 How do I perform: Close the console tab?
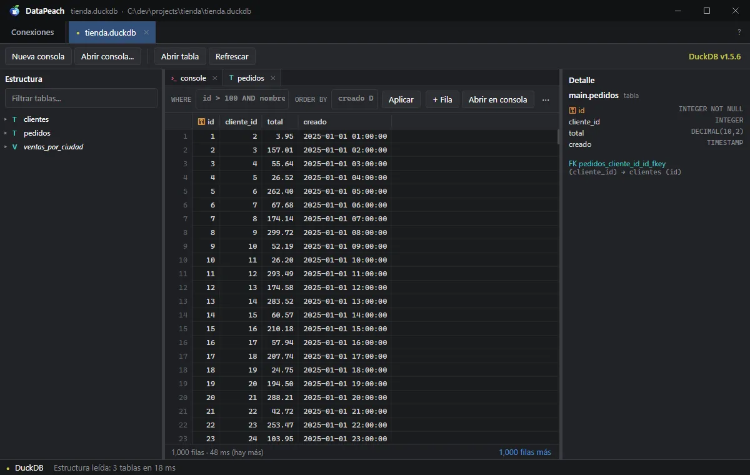[215, 78]
